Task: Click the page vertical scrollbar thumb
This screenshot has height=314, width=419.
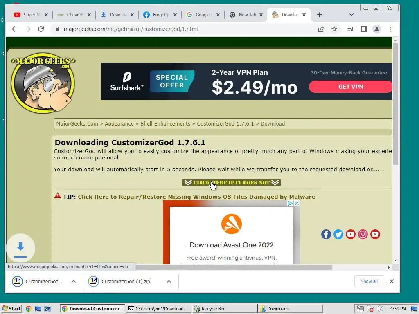Action: point(396,104)
